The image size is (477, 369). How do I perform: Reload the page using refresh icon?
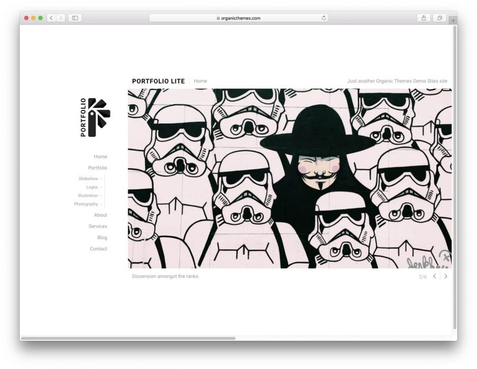click(324, 18)
